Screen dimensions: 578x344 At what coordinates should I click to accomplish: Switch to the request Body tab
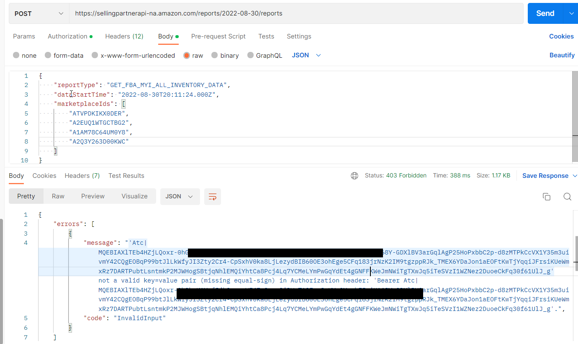(168, 36)
